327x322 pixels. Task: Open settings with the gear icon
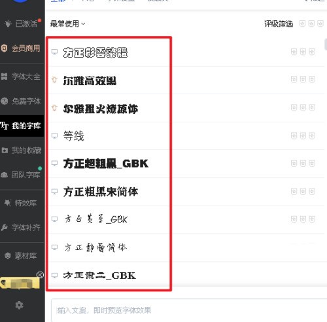click(19, 305)
